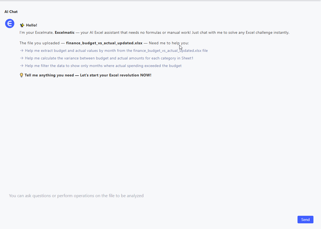
Task: Select the extract budget and actual values suggestion
Action: point(116,50)
